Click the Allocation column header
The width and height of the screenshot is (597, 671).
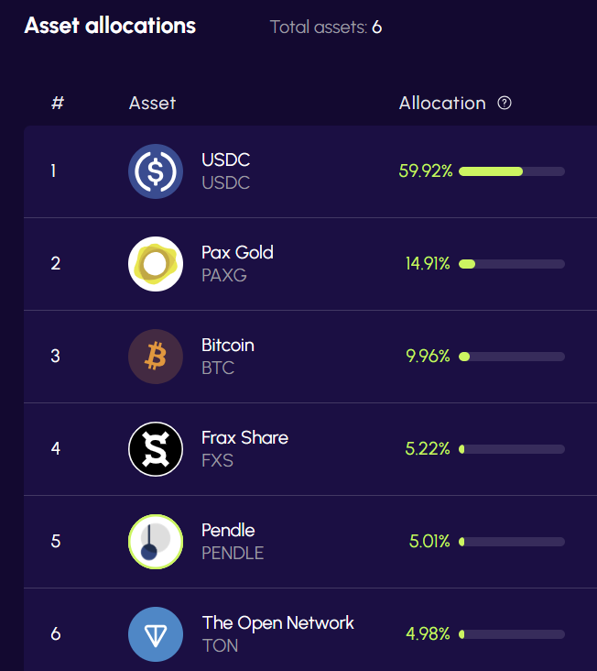pos(442,103)
